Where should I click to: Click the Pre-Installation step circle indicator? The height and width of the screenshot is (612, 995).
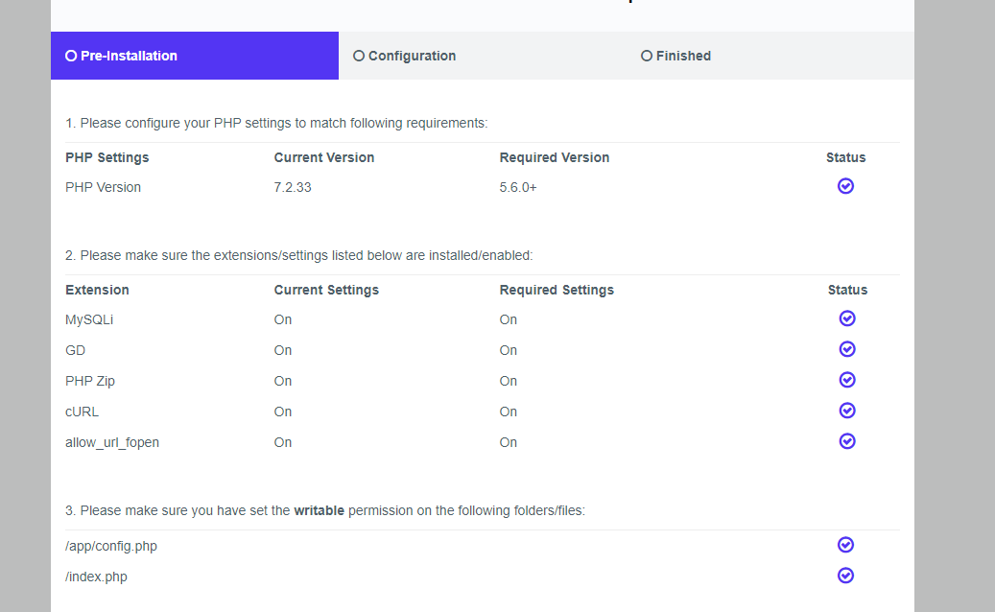tap(71, 56)
